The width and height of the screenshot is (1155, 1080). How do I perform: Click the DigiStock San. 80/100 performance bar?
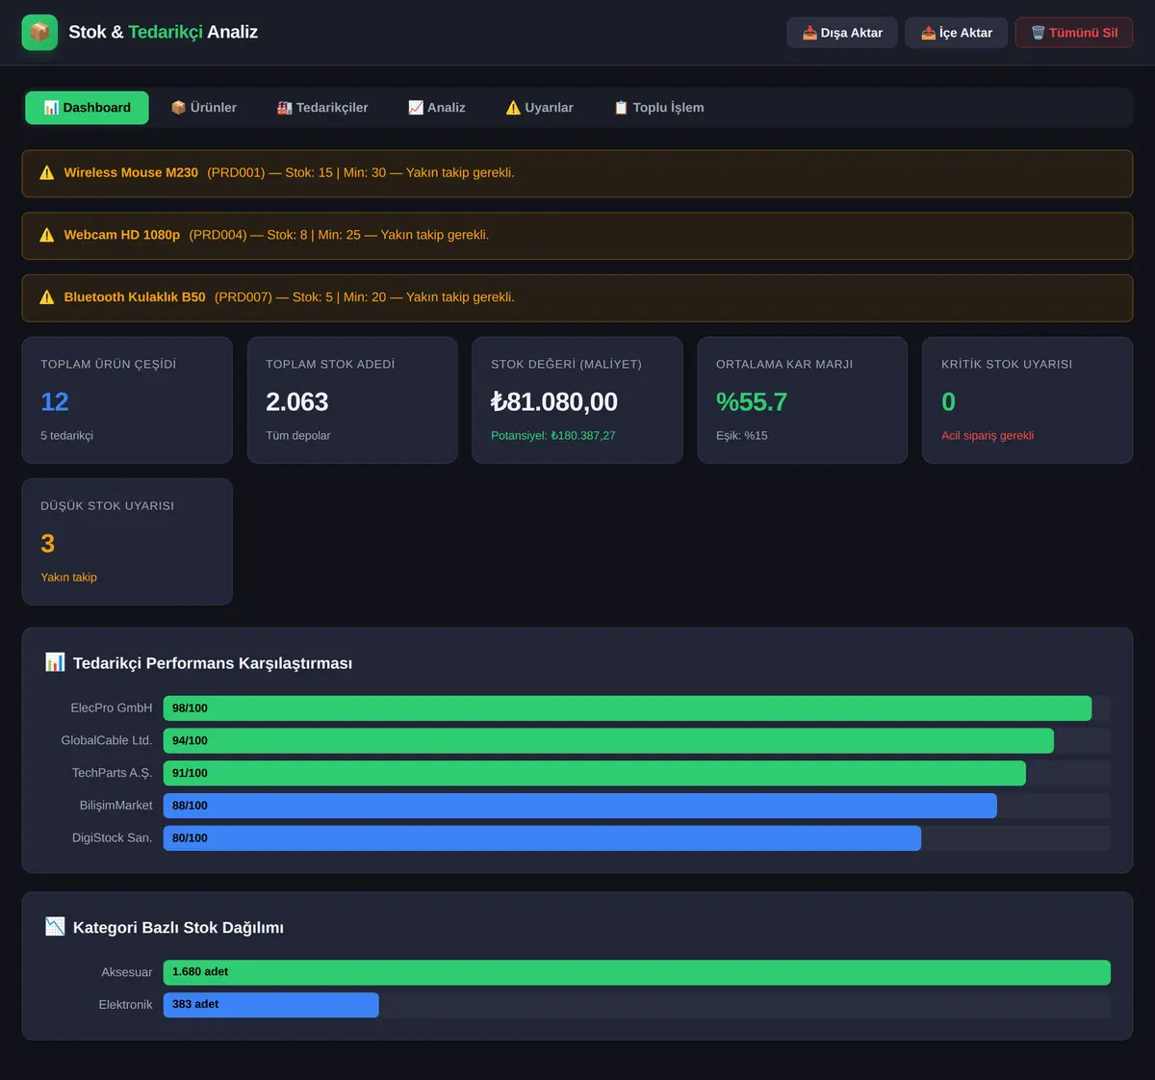pyautogui.click(x=542, y=838)
